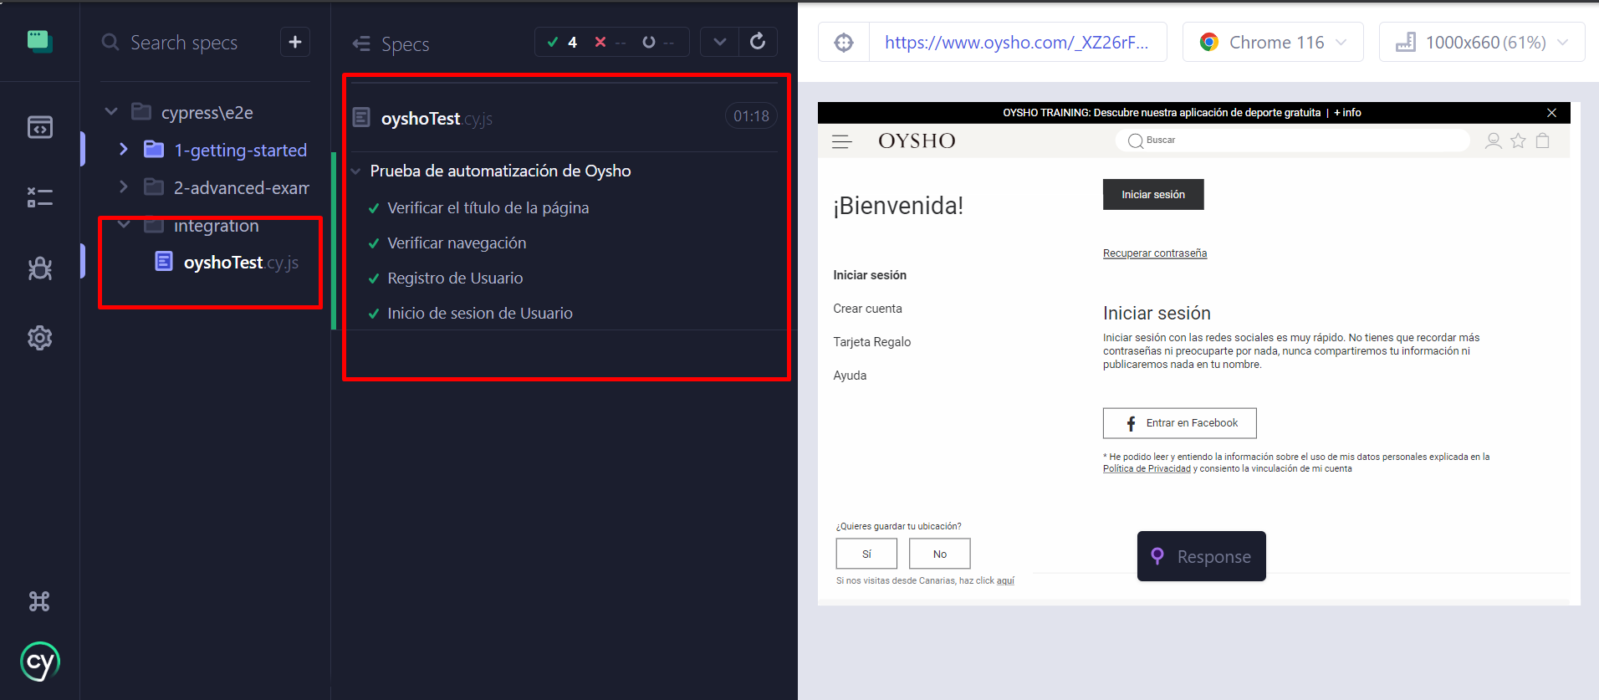The width and height of the screenshot is (1599, 700).
Task: Click the viewport ruler icon
Action: coord(1406,42)
